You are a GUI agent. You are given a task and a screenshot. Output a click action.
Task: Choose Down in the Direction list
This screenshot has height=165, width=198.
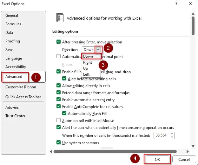tap(91, 56)
